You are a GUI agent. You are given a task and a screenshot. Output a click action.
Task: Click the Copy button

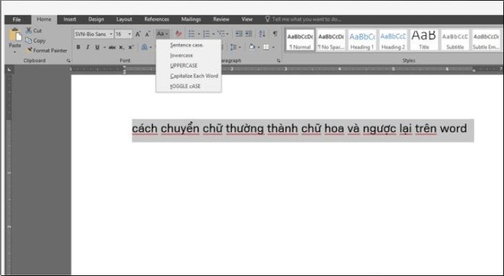(36, 41)
